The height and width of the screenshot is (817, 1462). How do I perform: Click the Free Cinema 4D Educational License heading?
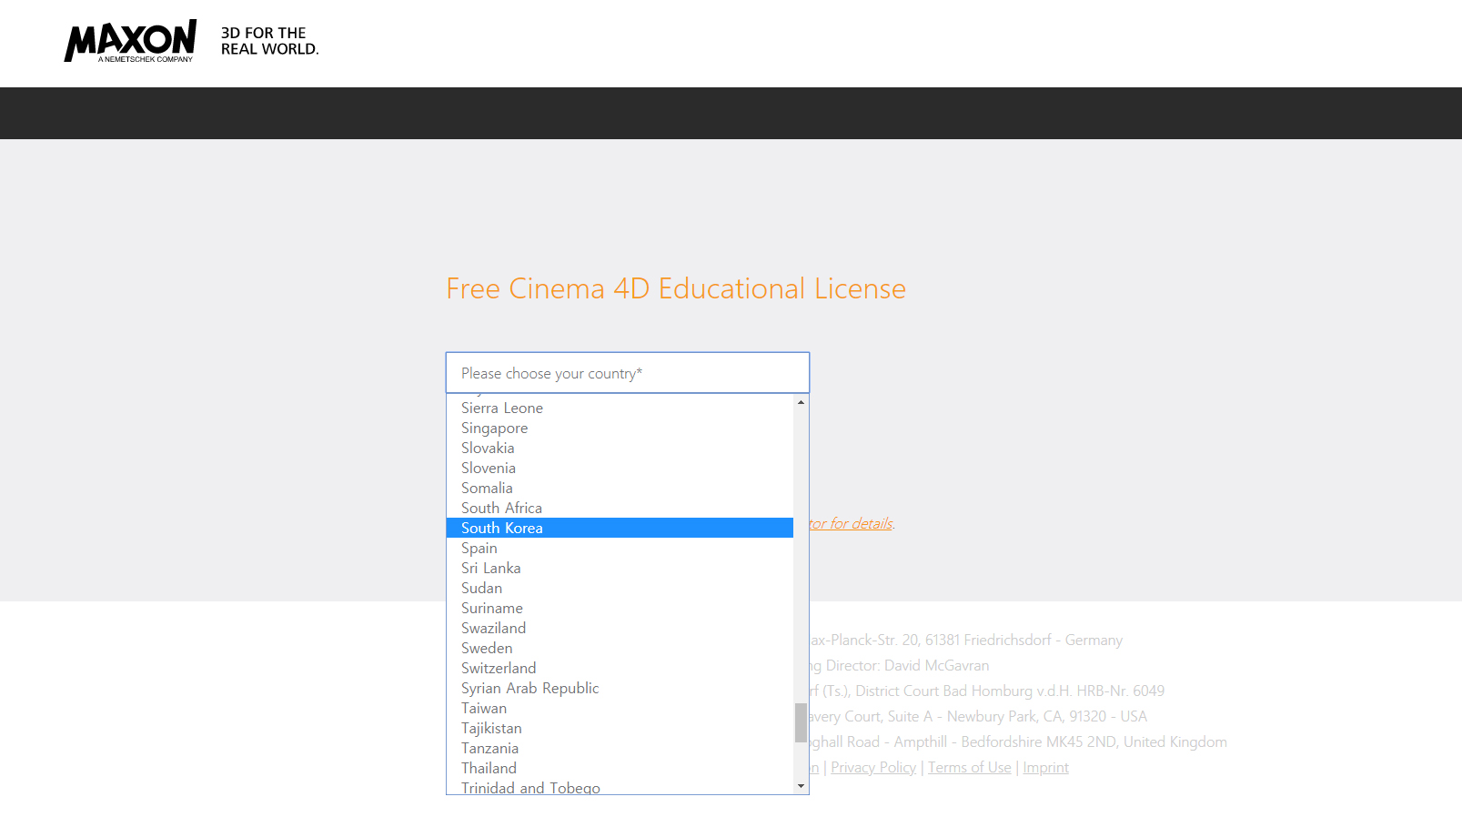point(676,288)
